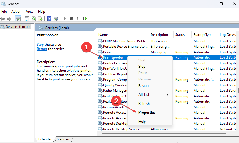Open the Help menu in menu bar
The height and width of the screenshot is (143, 239).
point(41,12)
